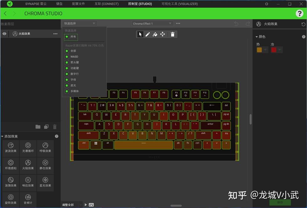Add the 静态效果 static effect
Screen dimensions: 307x208
(x=45, y=165)
